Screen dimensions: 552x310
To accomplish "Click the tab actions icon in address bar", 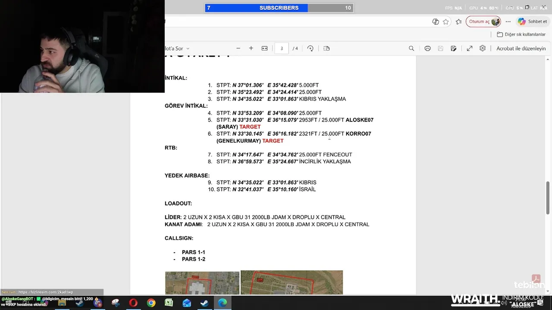I will coord(436,22).
